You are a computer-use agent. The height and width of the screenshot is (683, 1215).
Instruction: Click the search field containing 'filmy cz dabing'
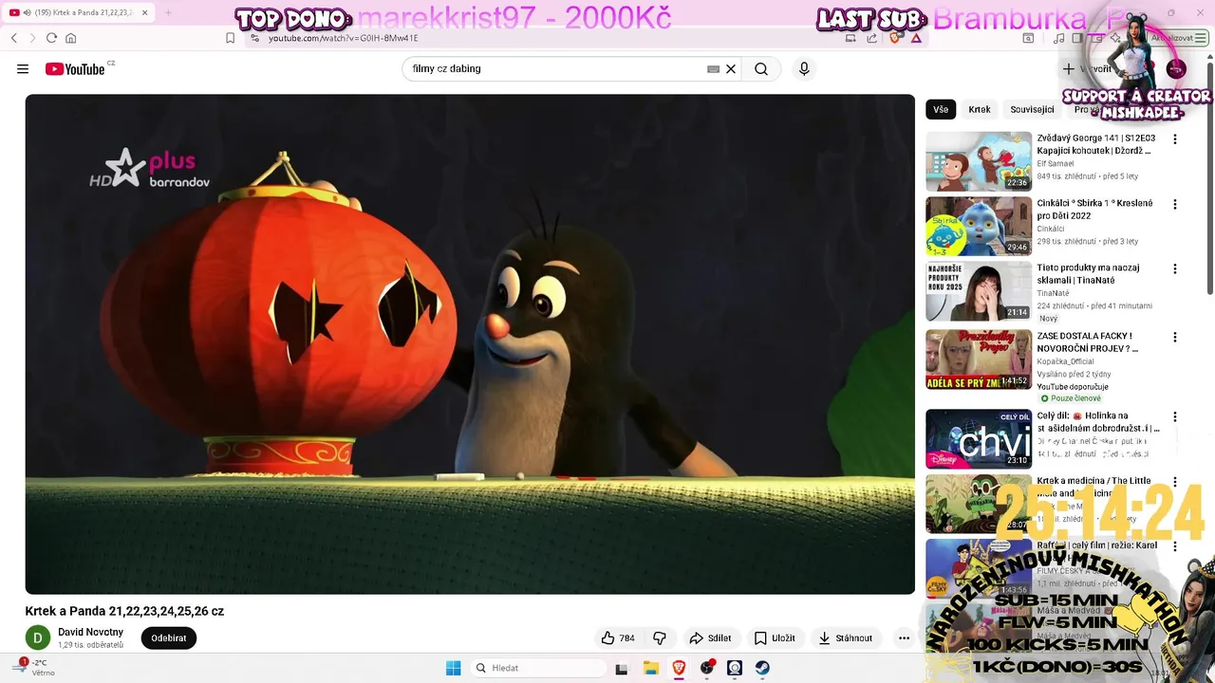pos(555,69)
